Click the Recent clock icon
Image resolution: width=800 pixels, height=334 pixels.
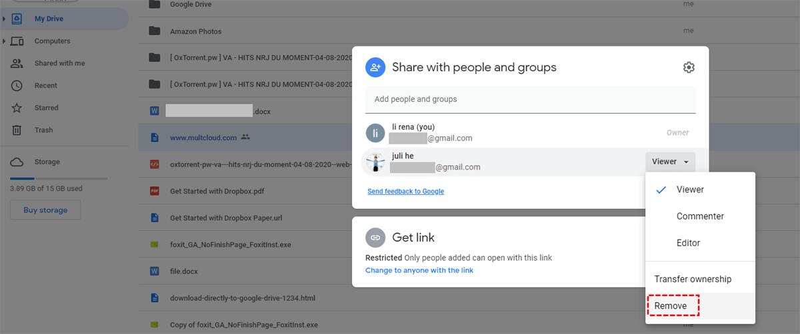pyautogui.click(x=17, y=86)
